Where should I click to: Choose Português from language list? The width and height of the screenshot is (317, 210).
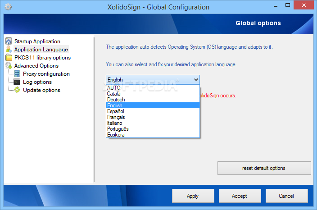click(153, 129)
